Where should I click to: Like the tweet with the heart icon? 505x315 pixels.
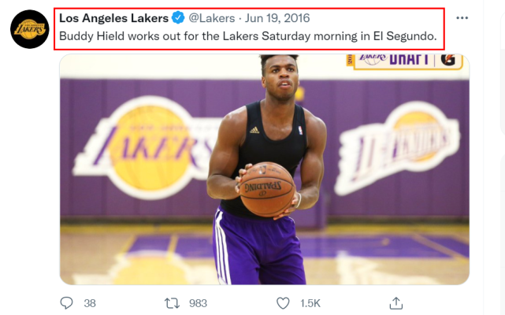click(283, 303)
